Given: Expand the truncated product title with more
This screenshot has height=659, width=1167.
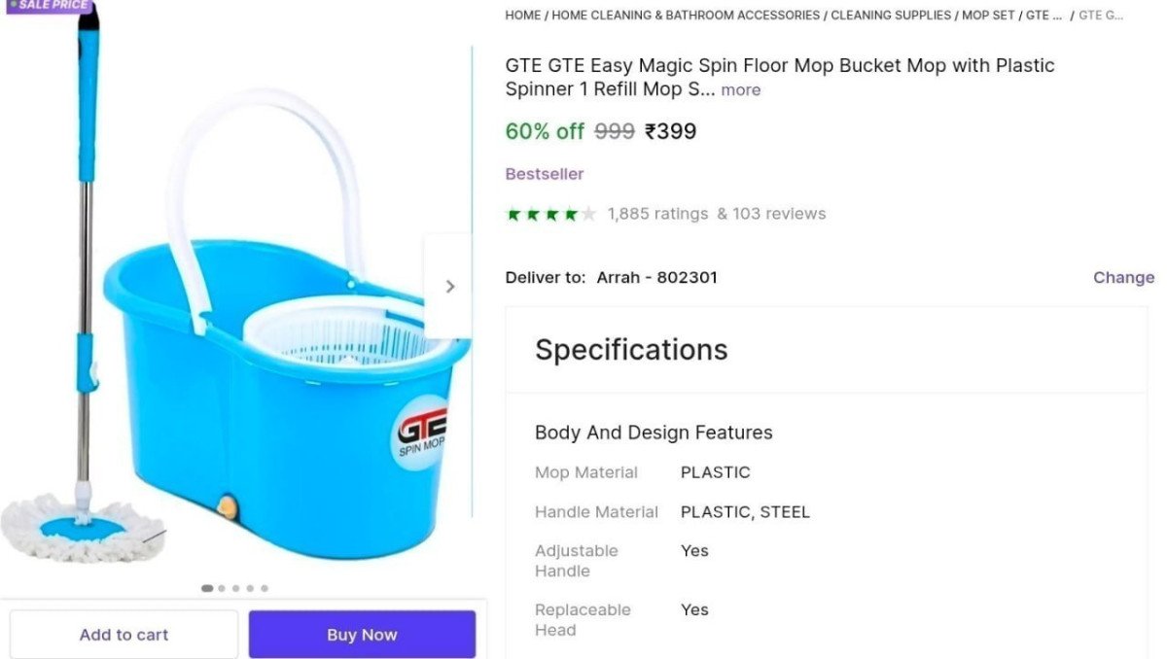Looking at the screenshot, I should pos(741,88).
